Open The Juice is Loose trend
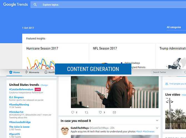The width and height of the screenshot is (186, 138). pos(19,127)
